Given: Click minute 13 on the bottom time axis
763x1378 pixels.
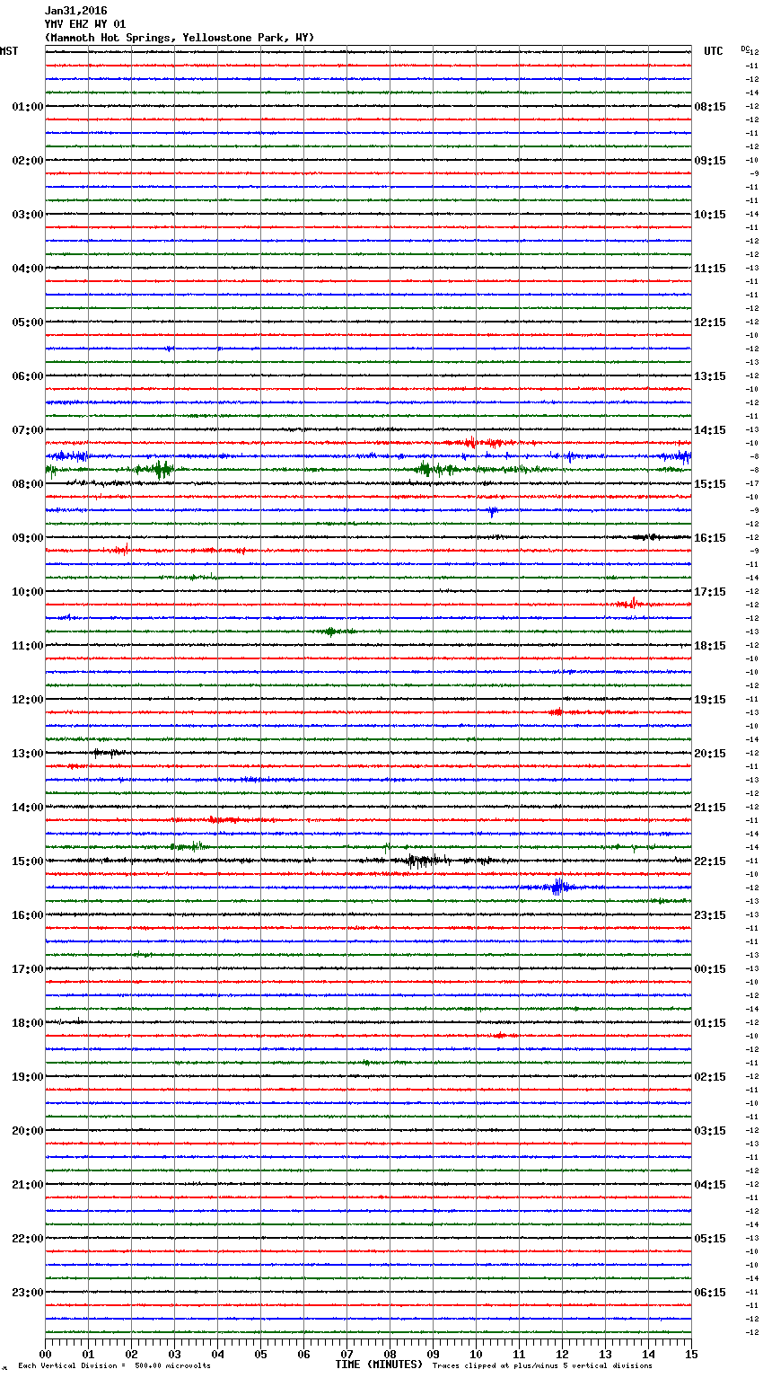Looking at the screenshot, I should pos(605,1354).
